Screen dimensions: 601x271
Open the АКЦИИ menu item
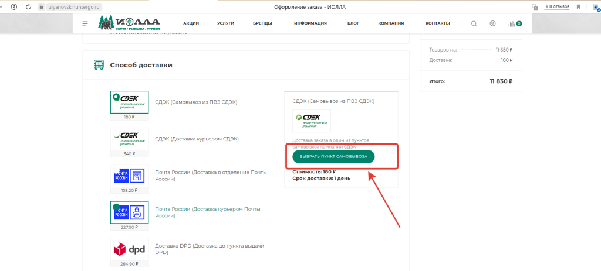[x=191, y=23]
